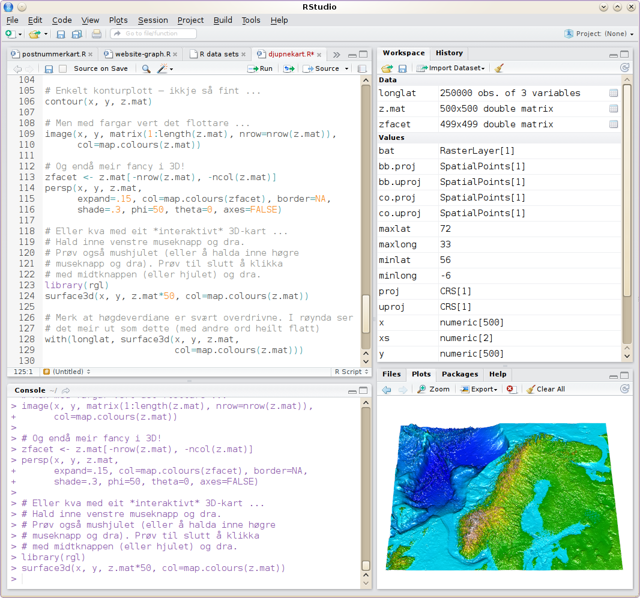The height and width of the screenshot is (598, 640).
Task: Click the Run code button
Action: pyautogui.click(x=260, y=68)
